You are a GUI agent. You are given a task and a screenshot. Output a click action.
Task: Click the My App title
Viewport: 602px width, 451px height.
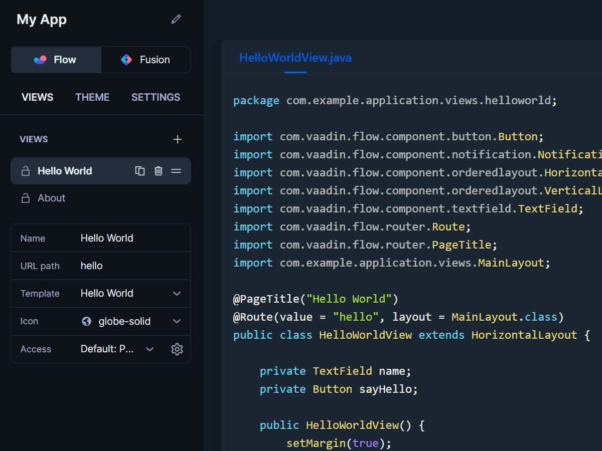[42, 20]
